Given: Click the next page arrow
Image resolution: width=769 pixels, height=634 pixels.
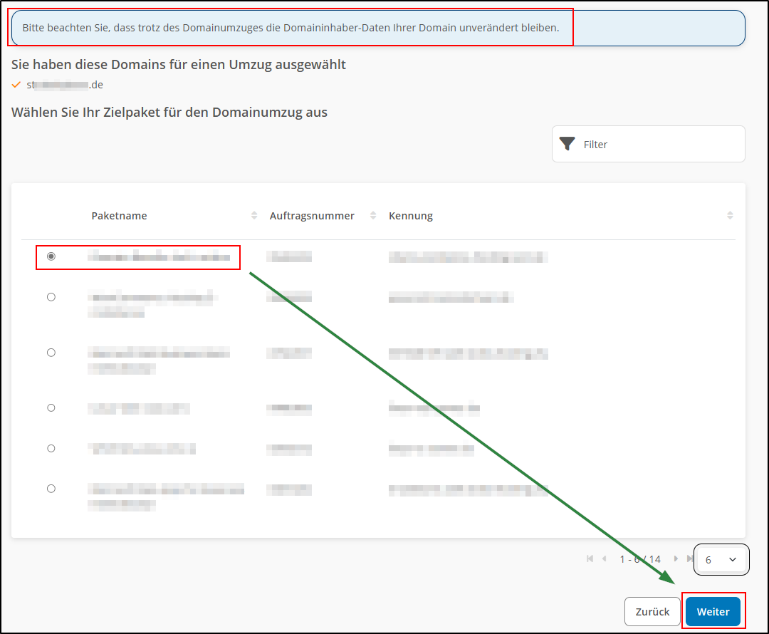Looking at the screenshot, I should click(x=676, y=559).
